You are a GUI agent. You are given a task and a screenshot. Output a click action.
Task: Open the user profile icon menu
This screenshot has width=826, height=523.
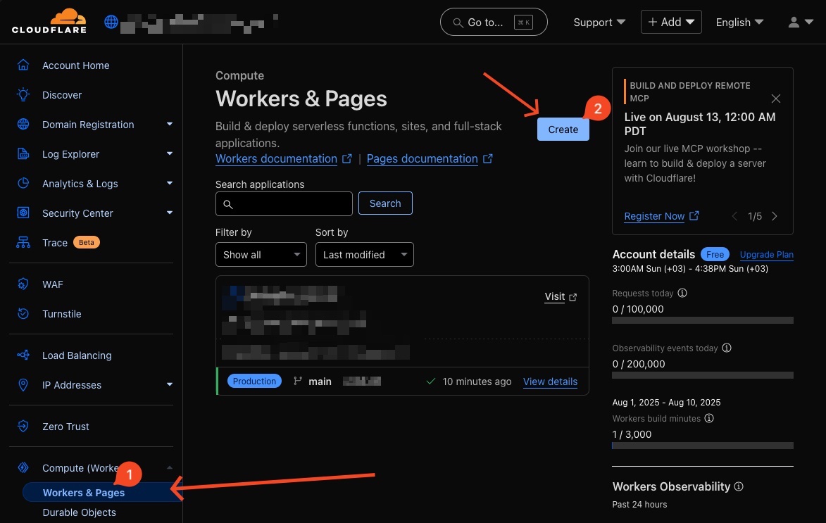point(800,22)
